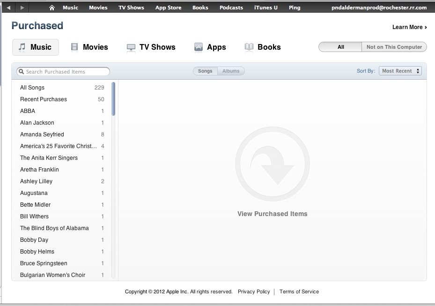Open the iTunes Store home icon
The height and width of the screenshot is (306, 435).
52,8
